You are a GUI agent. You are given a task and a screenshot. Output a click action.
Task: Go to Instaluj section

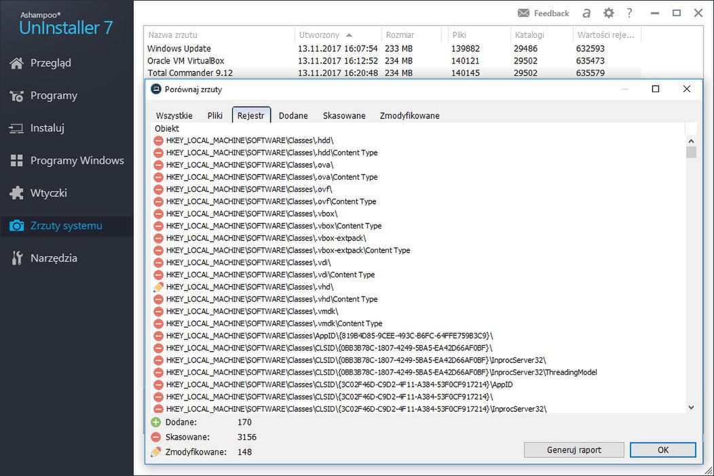pyautogui.click(x=48, y=128)
